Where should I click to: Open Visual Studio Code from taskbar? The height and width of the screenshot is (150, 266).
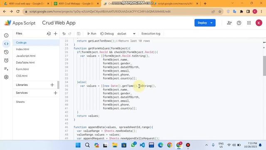pyautogui.click(x=142, y=145)
